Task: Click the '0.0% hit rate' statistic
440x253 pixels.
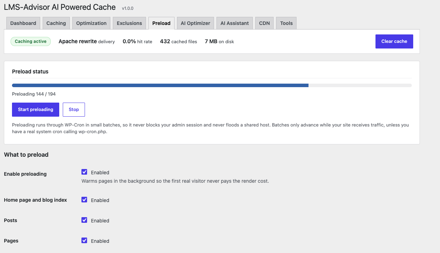Action: click(x=137, y=41)
